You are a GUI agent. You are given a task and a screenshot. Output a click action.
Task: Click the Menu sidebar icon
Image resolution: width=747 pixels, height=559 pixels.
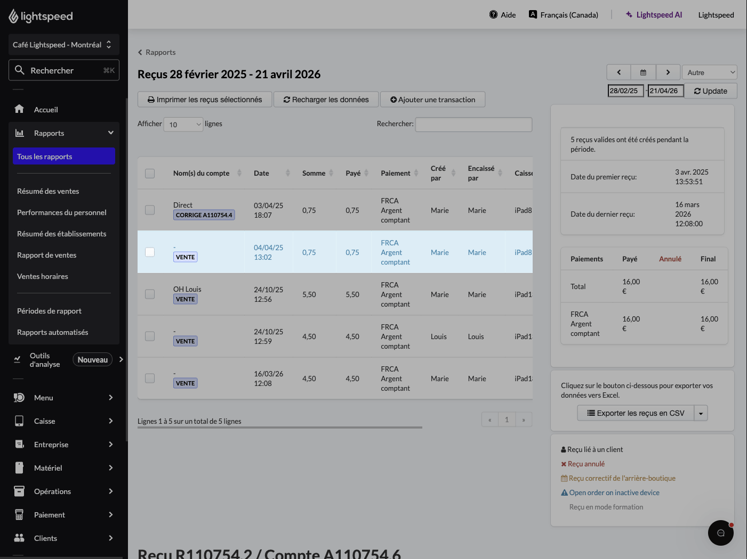click(x=19, y=398)
